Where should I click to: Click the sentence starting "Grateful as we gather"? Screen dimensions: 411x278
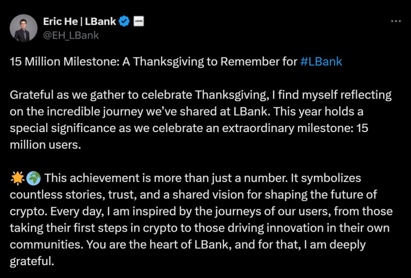62,96
